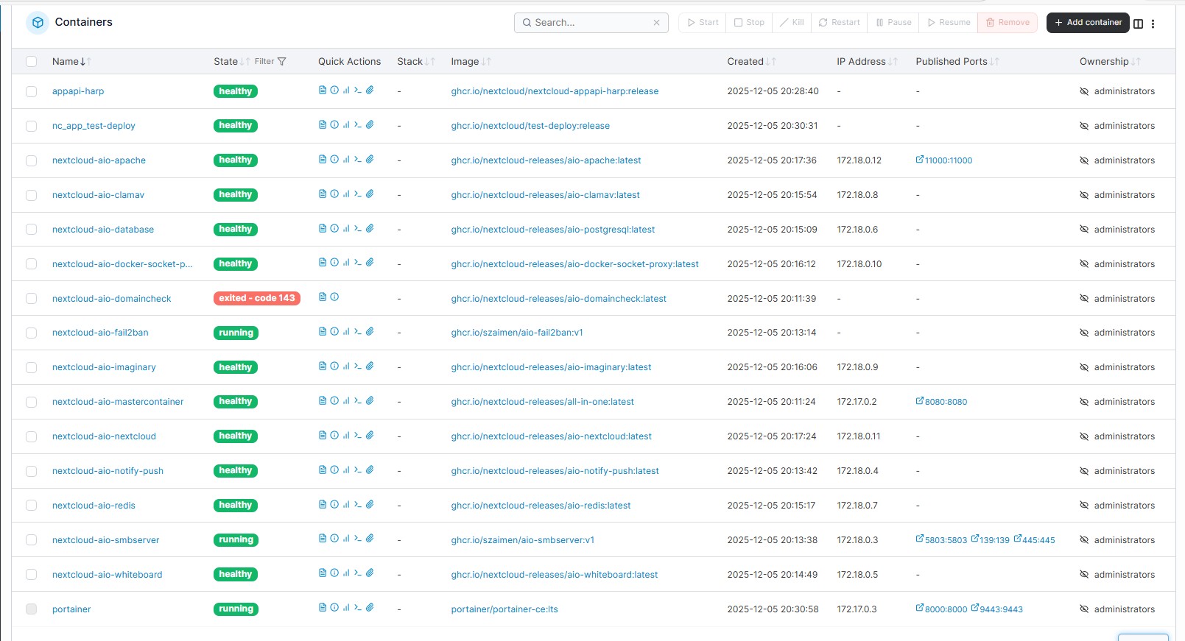Open the three-dot table settings menu
Viewport: 1185px width, 641px height.
coord(1153,24)
